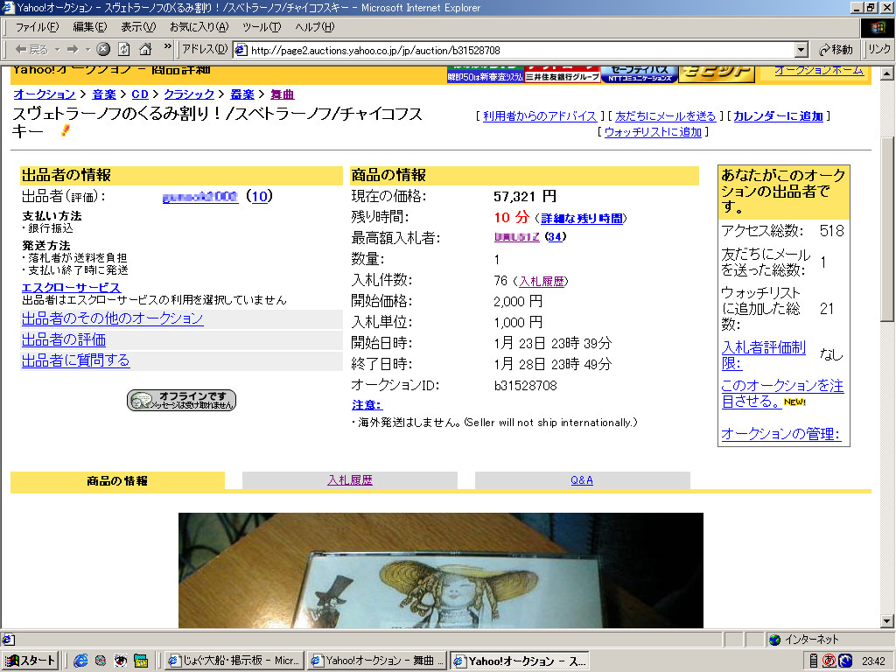Open オークションの管理 link
The height and width of the screenshot is (672, 896).
coord(780,434)
